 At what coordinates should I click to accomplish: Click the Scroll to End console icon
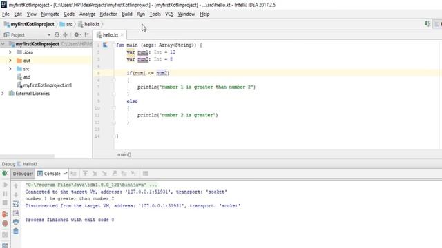(16, 213)
